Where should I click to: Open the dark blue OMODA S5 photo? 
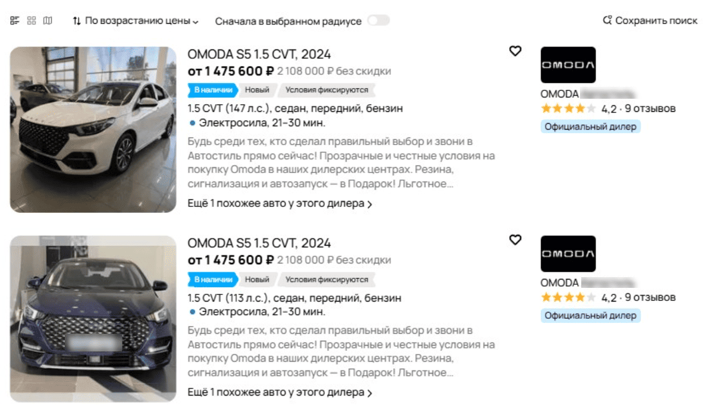tap(93, 318)
